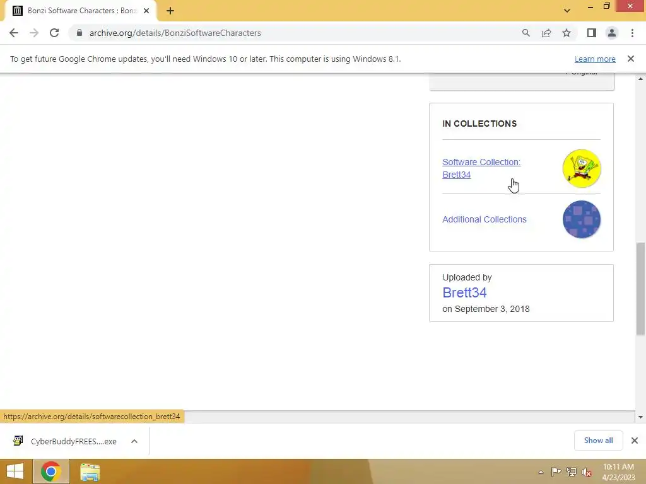Viewport: 646px width, 484px height.
Task: Expand download item options chevron
Action: (134, 441)
